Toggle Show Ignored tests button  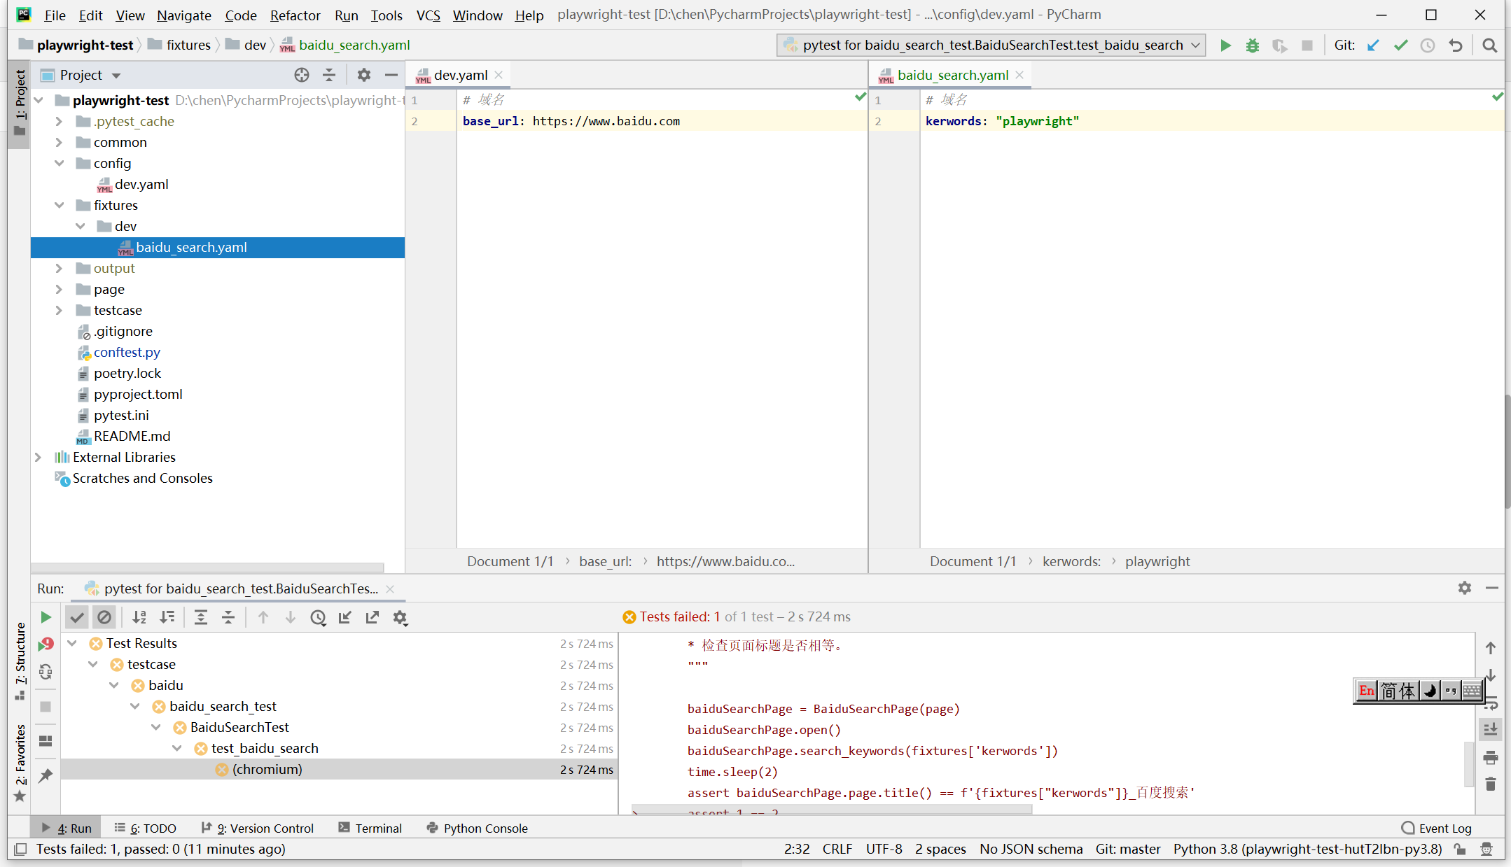tap(104, 617)
